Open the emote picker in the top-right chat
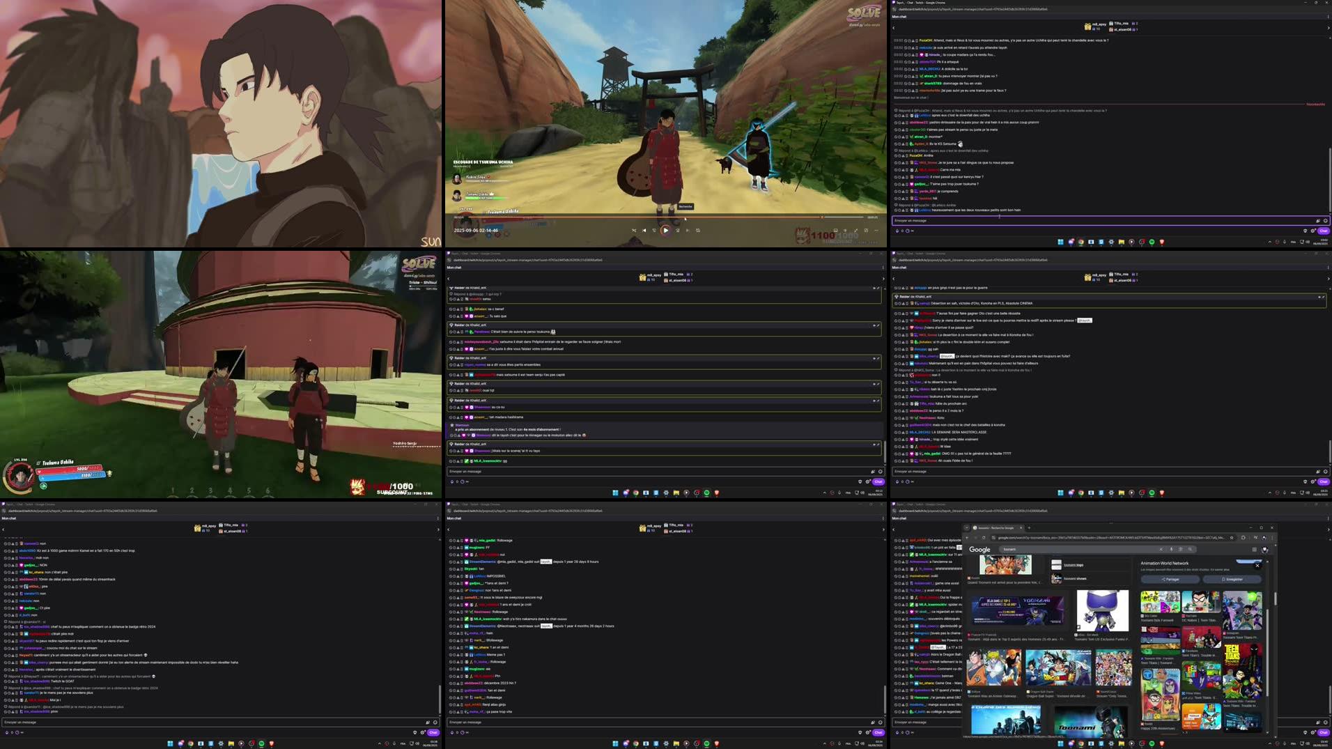 1325,220
